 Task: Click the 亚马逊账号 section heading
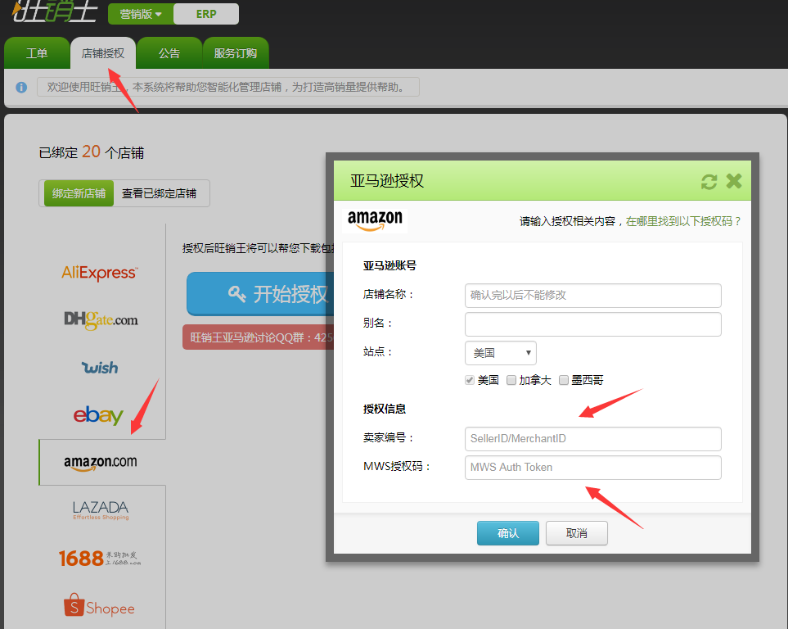389,265
